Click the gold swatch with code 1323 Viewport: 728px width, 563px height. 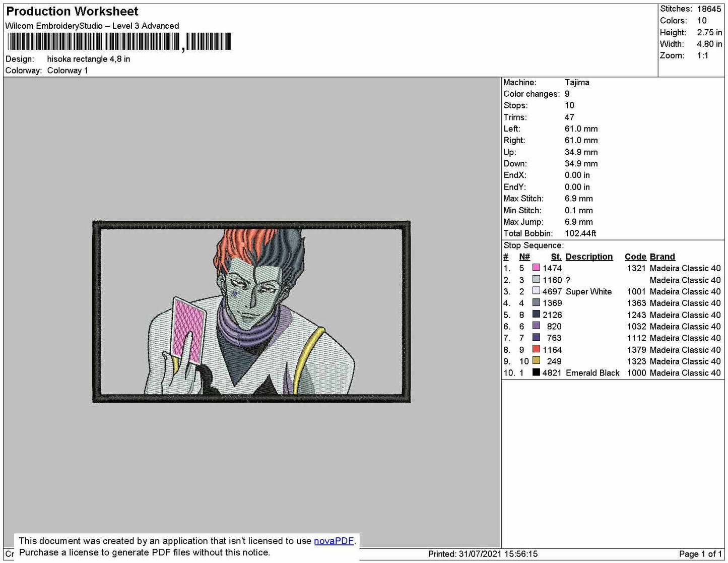pos(536,360)
